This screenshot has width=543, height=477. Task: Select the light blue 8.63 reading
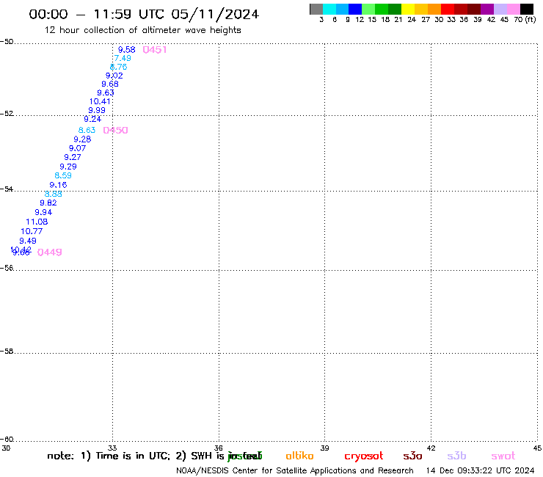tap(87, 130)
